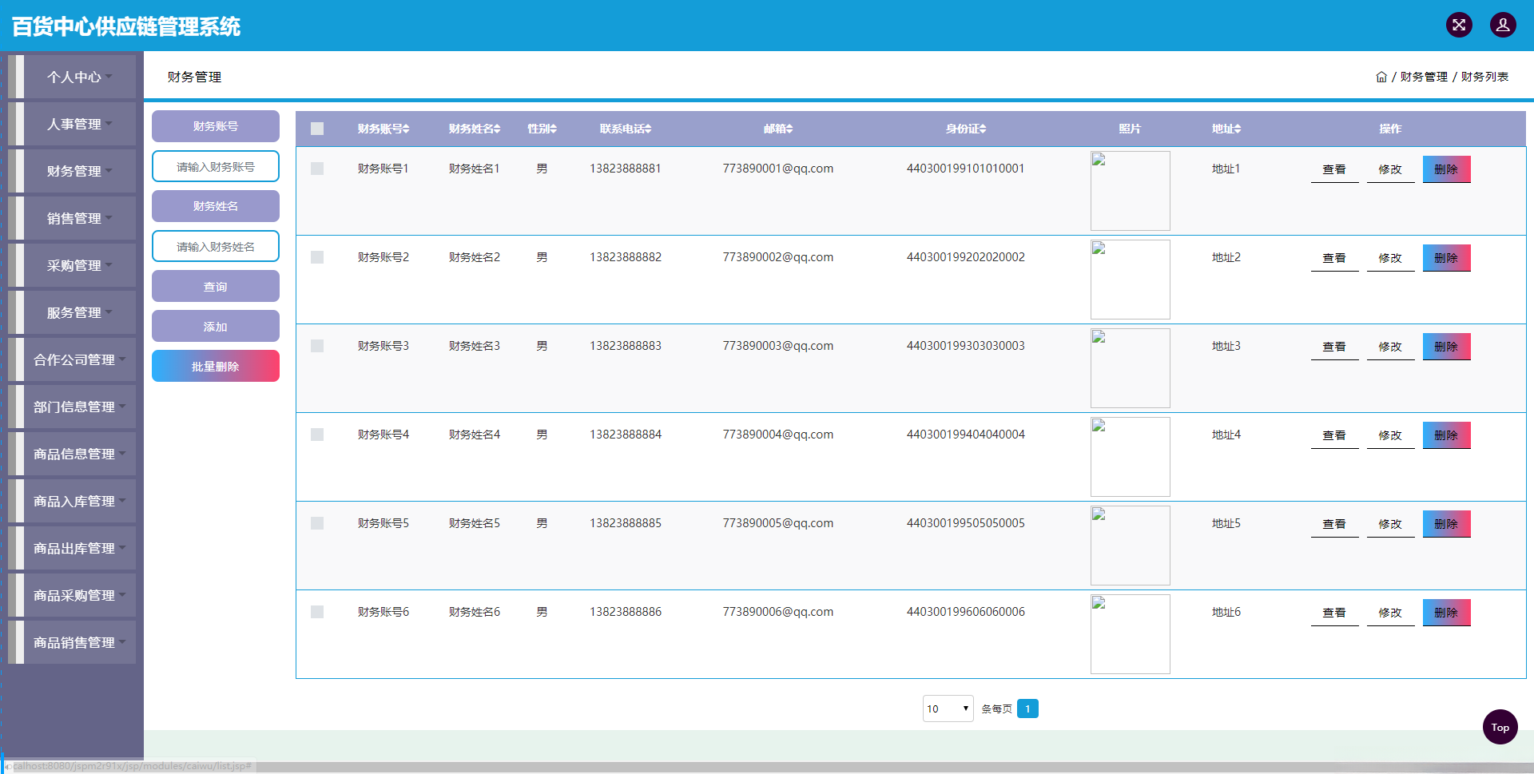Check the checkbox for 财务账号2 row
1534x774 pixels.
click(x=317, y=257)
